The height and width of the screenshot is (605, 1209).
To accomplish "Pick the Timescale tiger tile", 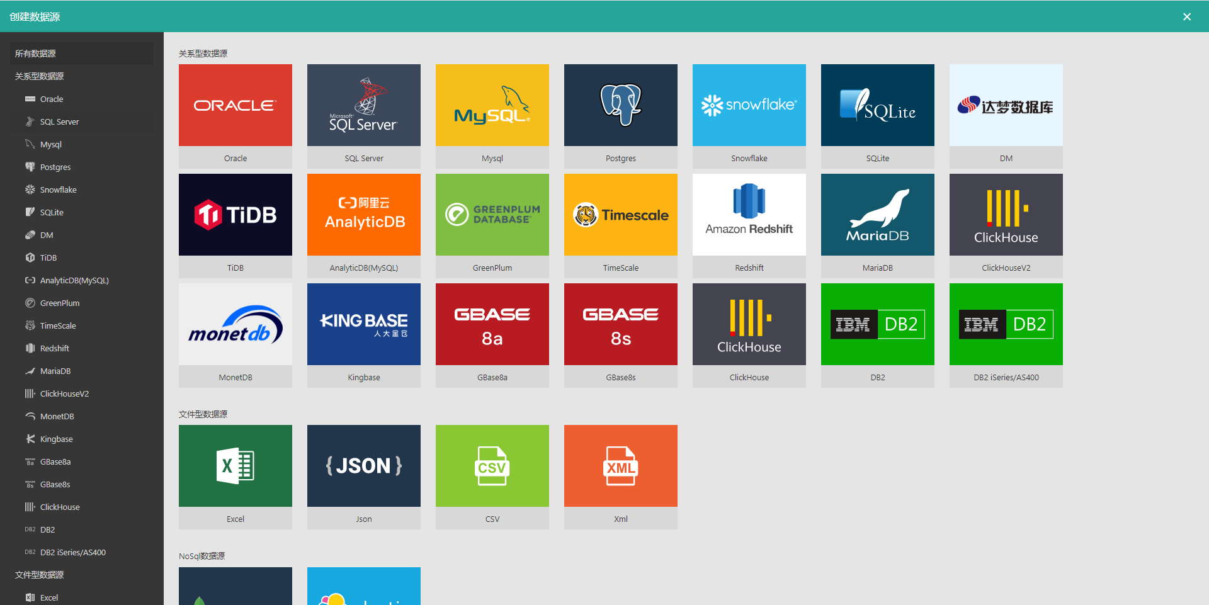I will tap(621, 225).
